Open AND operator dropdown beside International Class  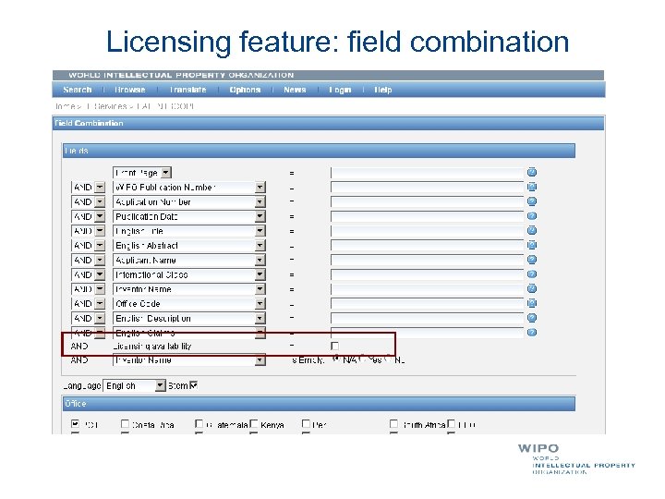[x=100, y=274]
